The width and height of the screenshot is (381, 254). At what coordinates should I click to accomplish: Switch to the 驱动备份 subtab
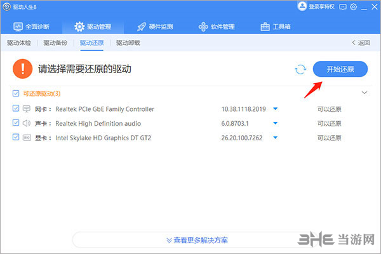pyautogui.click(x=55, y=43)
